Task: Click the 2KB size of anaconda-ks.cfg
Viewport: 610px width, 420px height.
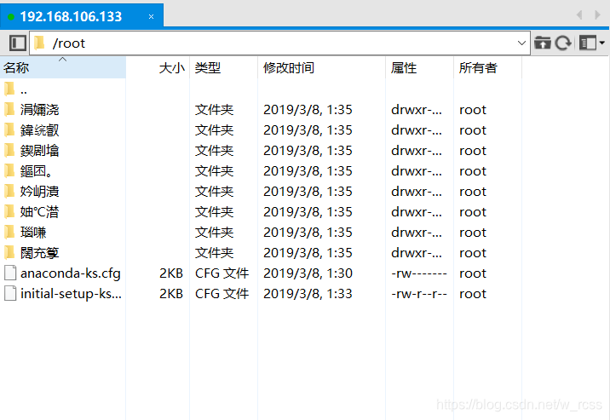Action: click(x=171, y=273)
